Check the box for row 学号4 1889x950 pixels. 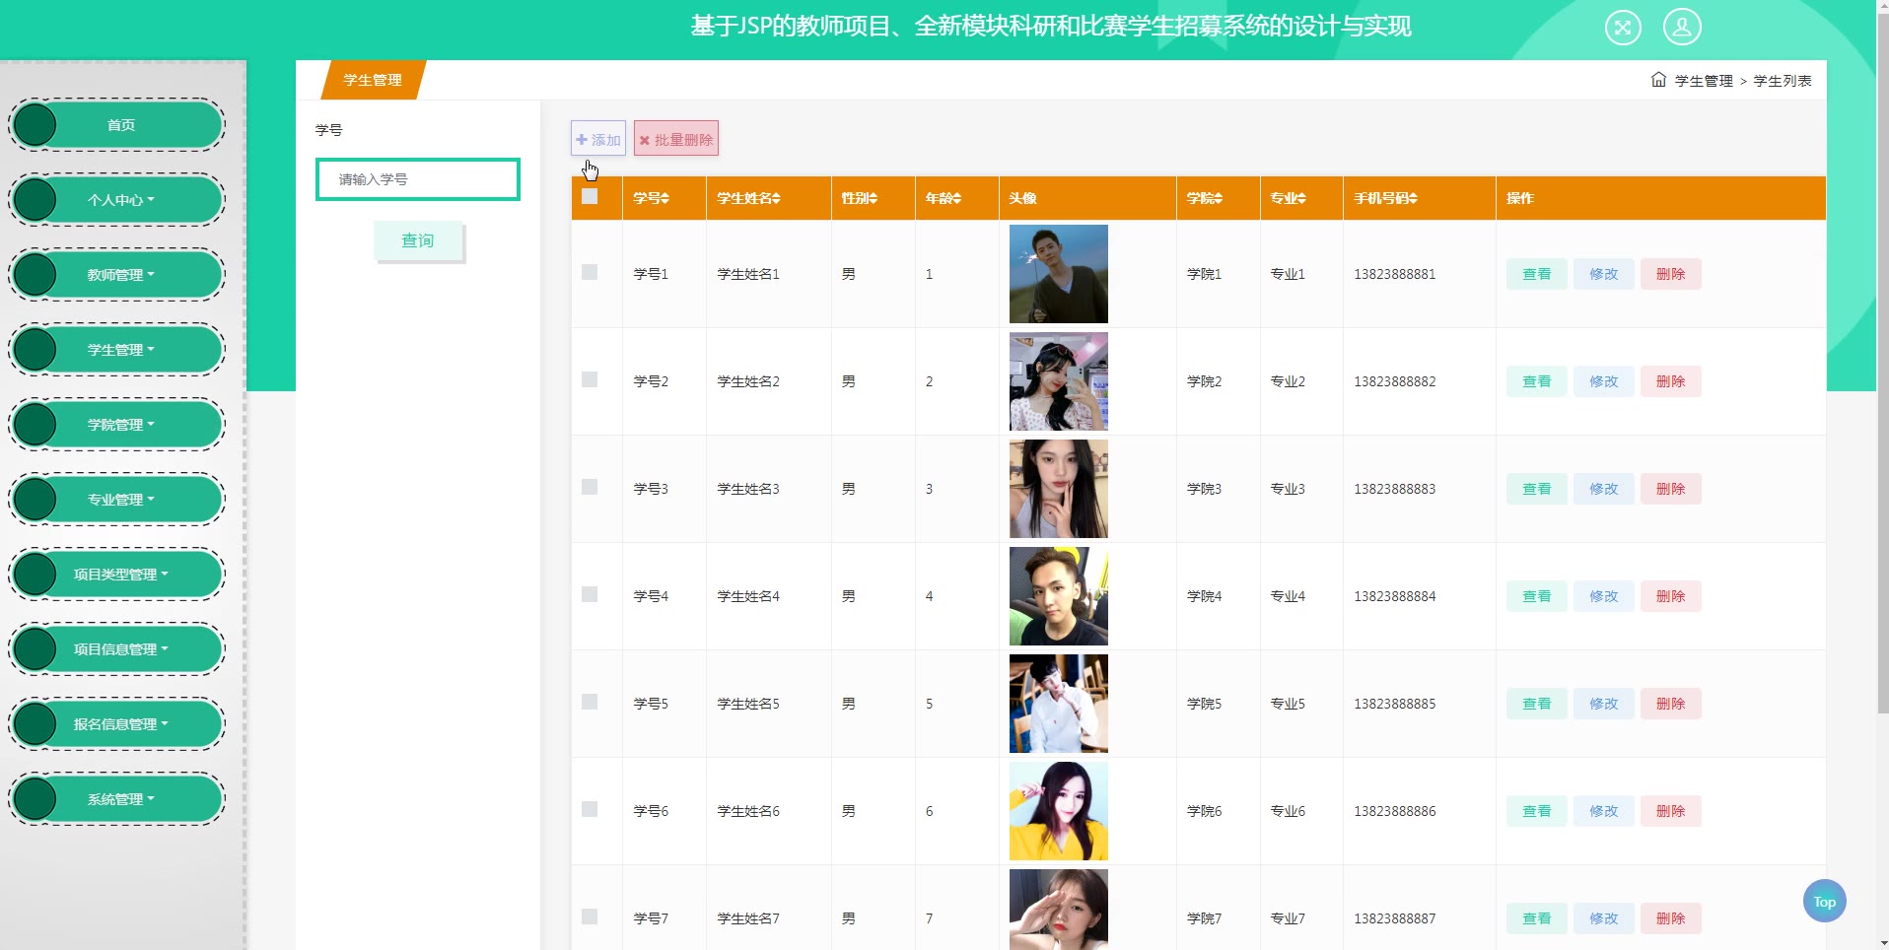pos(590,594)
